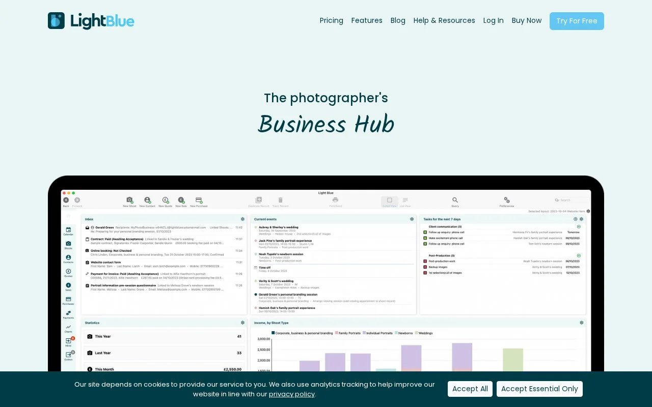This screenshot has height=407, width=652.
Task: Click the Print/Send printer icon
Action: click(x=335, y=200)
